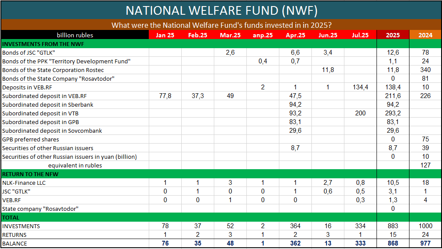
Task: Select the 0,6 June value for JSC GTLK
Action: [x=328, y=191]
